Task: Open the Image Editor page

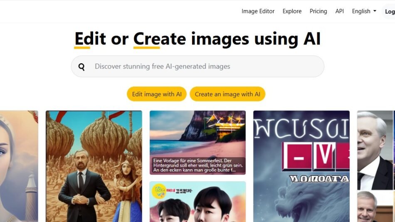Action: tap(258, 11)
